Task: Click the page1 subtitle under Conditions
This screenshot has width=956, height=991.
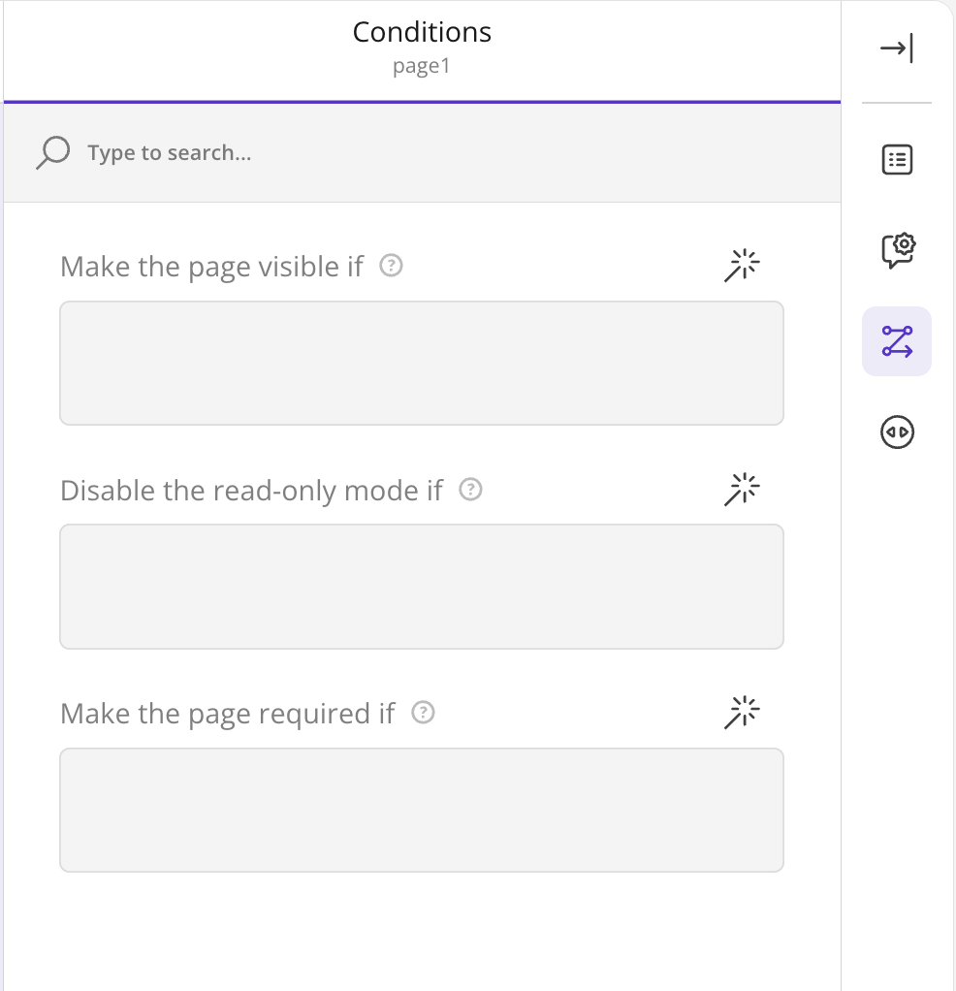Action: point(422,66)
